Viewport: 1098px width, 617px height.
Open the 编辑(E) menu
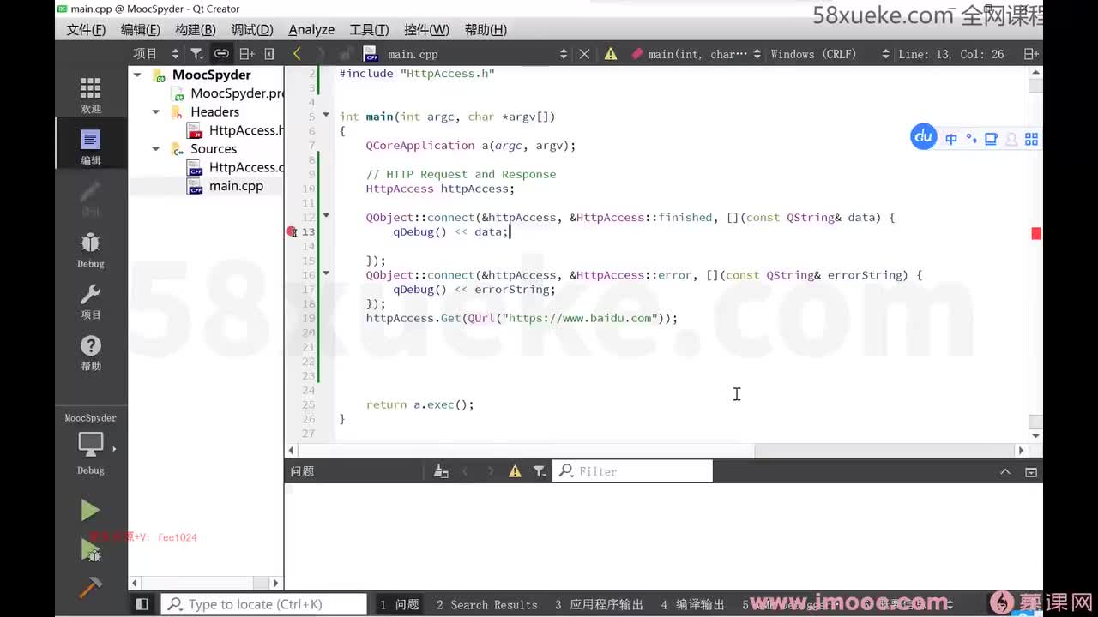coord(140,29)
